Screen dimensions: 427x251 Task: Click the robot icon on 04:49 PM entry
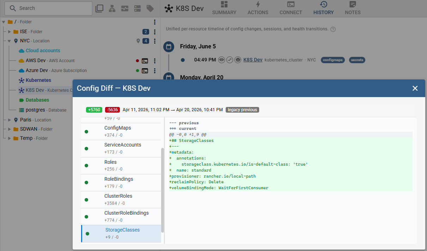coord(238,60)
